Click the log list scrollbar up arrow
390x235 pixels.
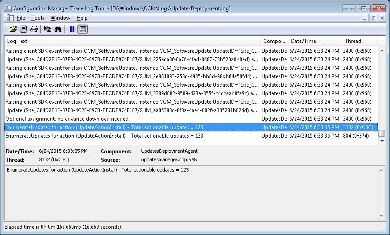pos(381,50)
